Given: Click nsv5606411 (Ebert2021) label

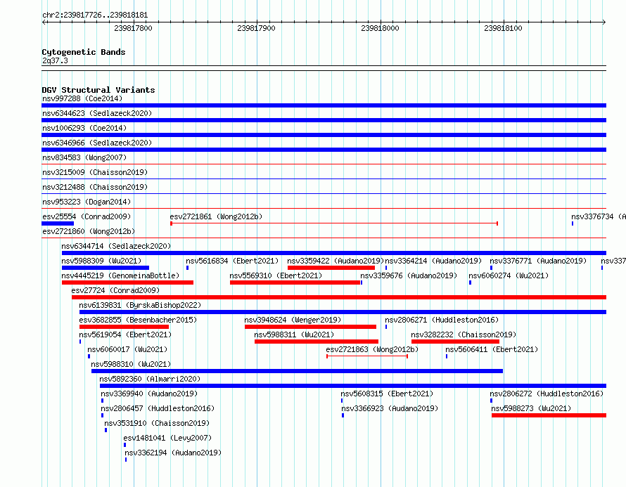Looking at the screenshot, I should 492,349.
